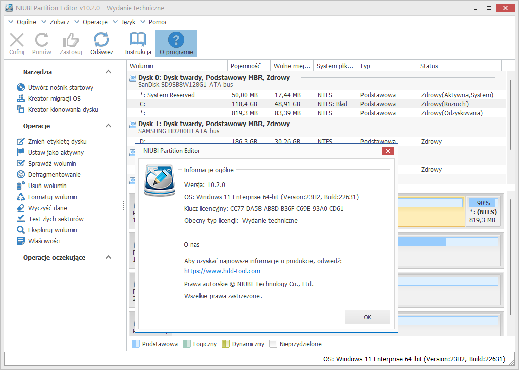Select Wyczyść dane operation
This screenshot has height=370, width=519.
(42, 208)
